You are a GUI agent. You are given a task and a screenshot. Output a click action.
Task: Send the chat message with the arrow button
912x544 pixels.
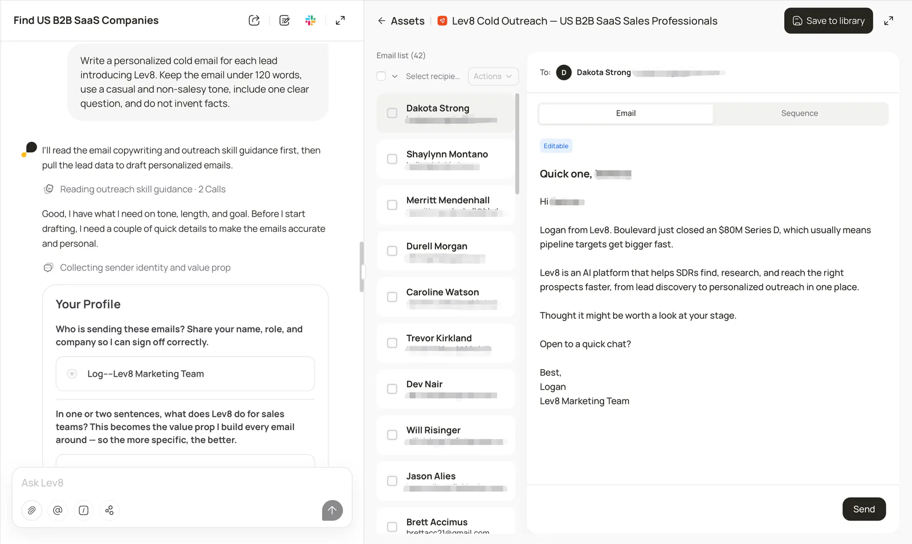coord(332,510)
